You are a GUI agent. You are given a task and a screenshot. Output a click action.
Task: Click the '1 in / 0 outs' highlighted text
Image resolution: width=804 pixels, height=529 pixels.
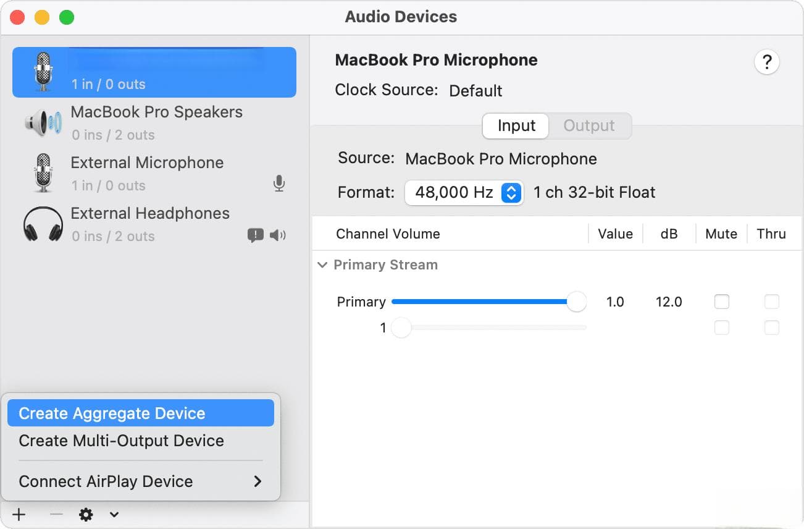tap(109, 84)
